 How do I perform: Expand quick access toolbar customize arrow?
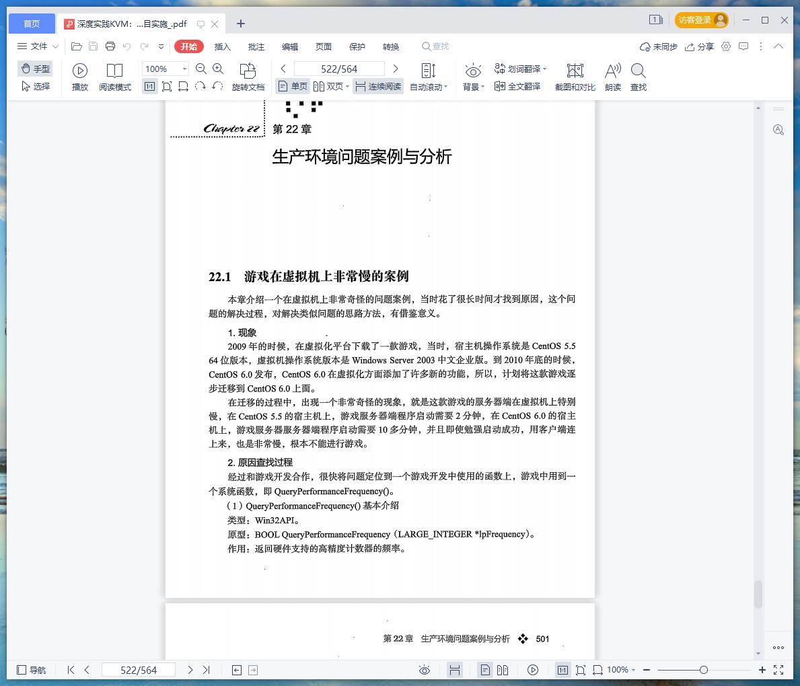[x=161, y=46]
